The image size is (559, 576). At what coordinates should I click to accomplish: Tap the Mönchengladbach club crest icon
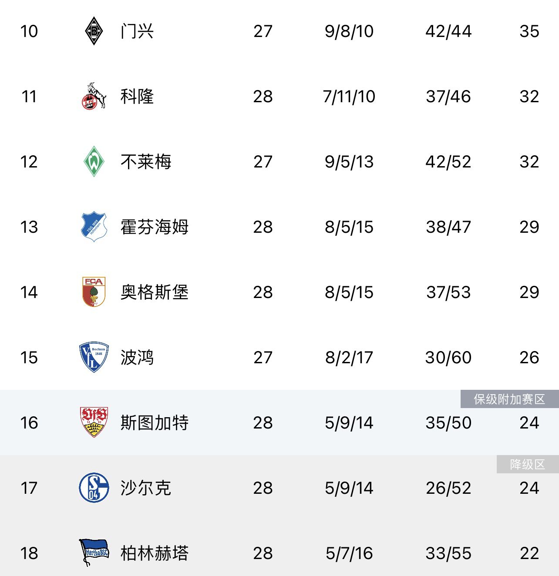pos(94,31)
